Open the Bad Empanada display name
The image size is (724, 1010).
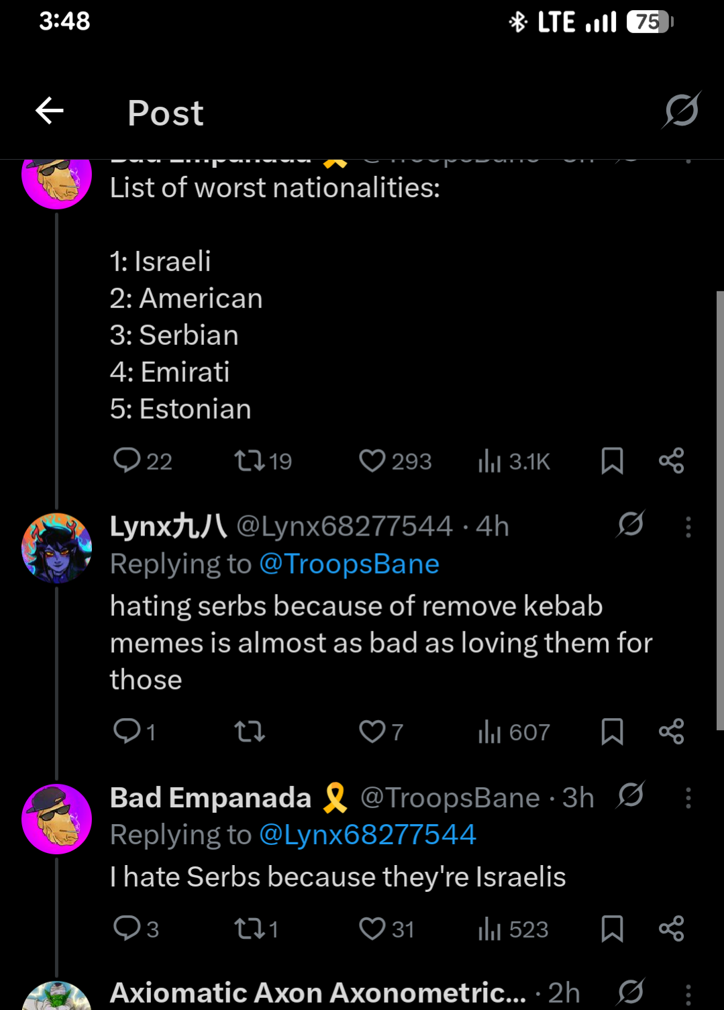tap(210, 798)
